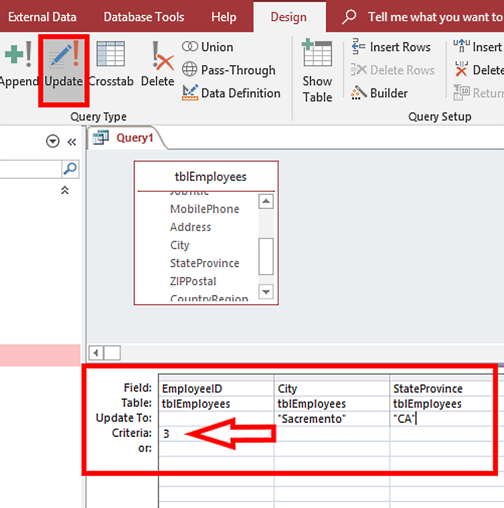Open the navigation pane dropdown menu
This screenshot has width=504, height=508.
tap(52, 141)
